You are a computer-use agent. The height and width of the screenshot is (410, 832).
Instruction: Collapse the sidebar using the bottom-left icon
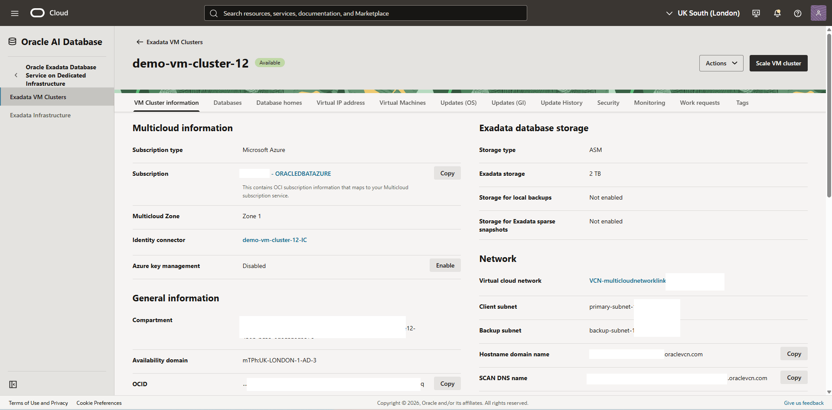(x=13, y=384)
